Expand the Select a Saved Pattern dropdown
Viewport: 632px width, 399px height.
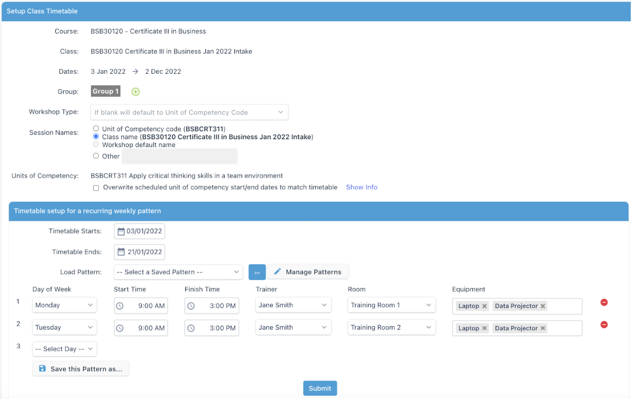[178, 272]
